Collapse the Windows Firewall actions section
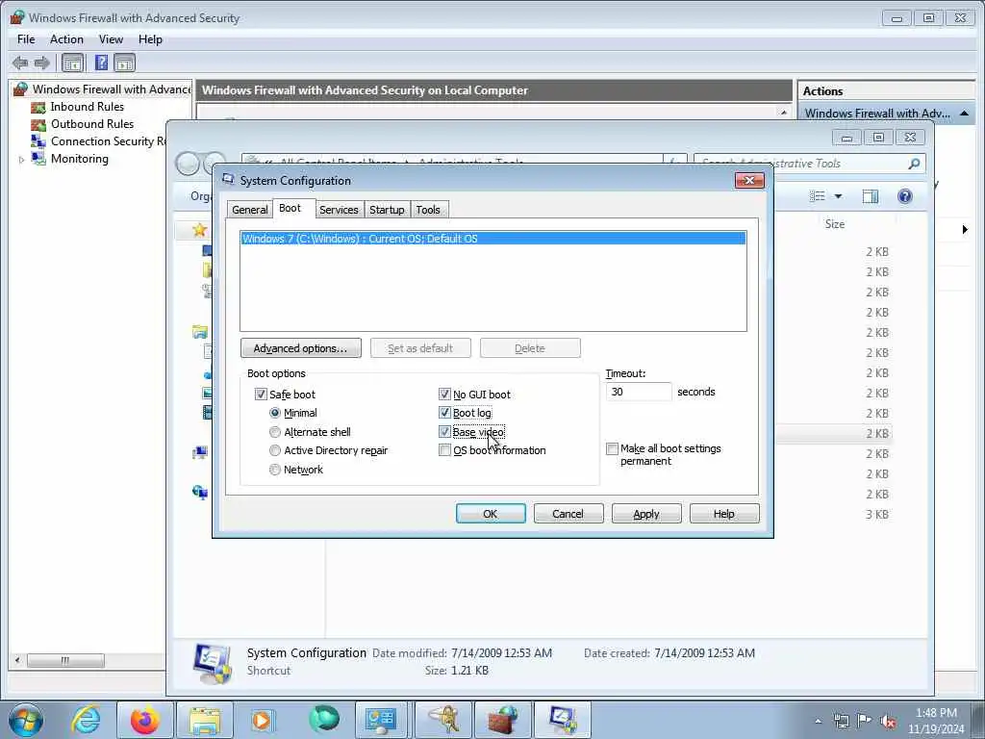This screenshot has height=739, width=985. point(964,114)
